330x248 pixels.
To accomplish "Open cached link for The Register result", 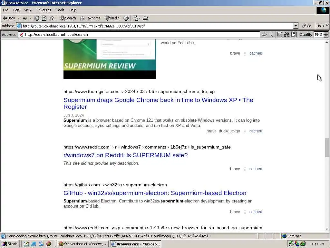I will [x=256, y=131].
